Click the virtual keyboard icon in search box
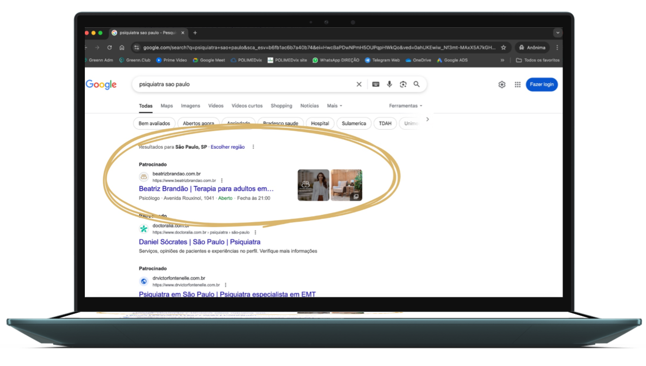This screenshot has height=366, width=646. pyautogui.click(x=375, y=84)
